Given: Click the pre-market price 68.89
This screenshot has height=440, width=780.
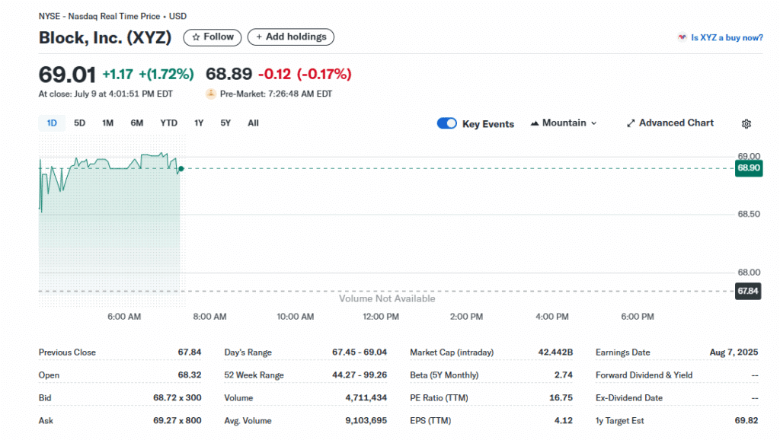Looking at the screenshot, I should [x=229, y=74].
